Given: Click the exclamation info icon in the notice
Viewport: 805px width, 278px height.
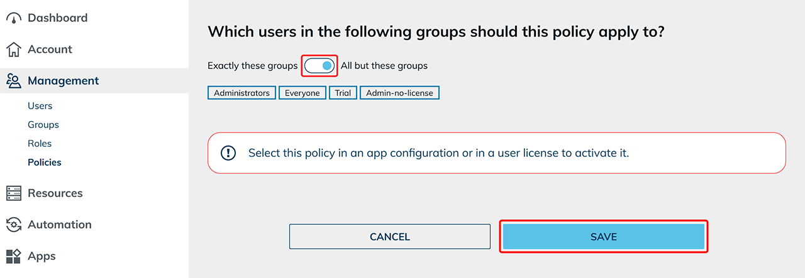Looking at the screenshot, I should coord(228,152).
